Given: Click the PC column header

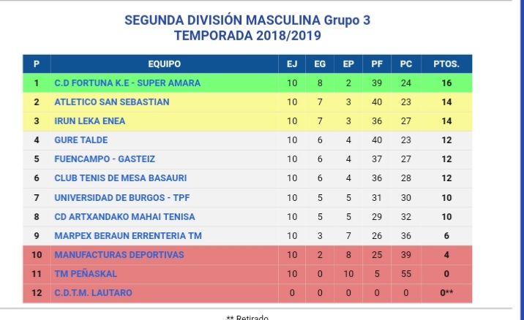Looking at the screenshot, I should 406,64.
